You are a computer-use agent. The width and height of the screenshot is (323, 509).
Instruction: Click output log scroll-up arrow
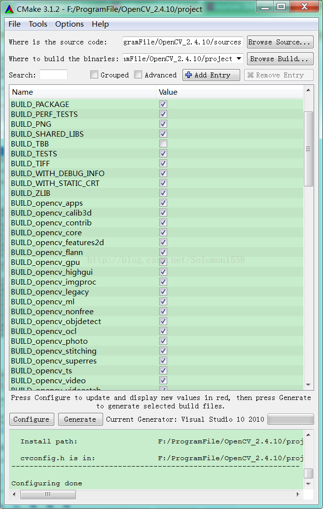tap(308, 435)
